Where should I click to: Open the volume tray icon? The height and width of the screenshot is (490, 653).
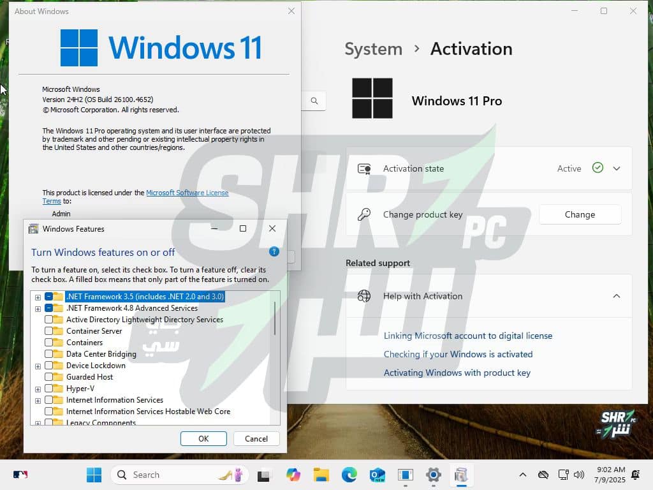(x=578, y=475)
